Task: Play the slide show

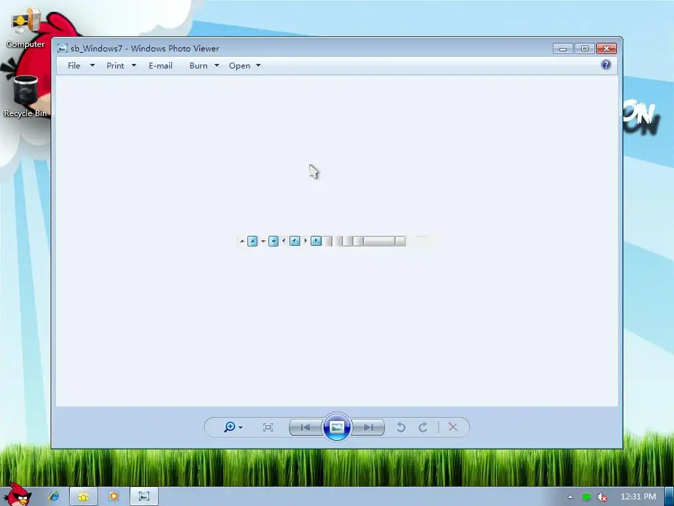Action: 336,427
